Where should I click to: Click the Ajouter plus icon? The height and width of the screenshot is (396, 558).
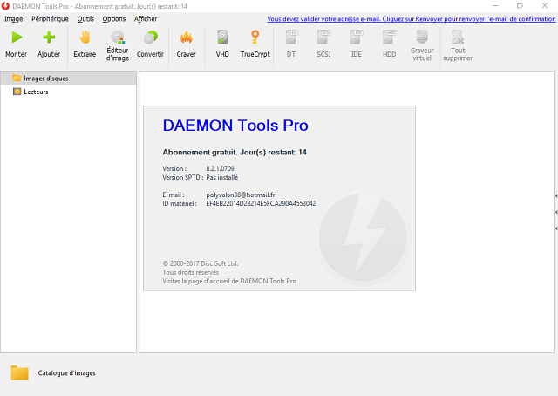[49, 38]
